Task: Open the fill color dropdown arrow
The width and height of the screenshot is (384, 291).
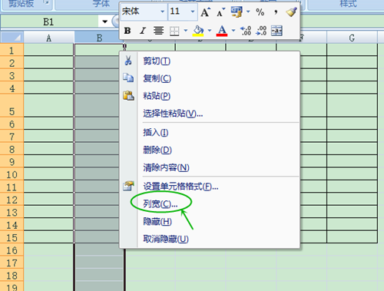Action: pos(210,31)
